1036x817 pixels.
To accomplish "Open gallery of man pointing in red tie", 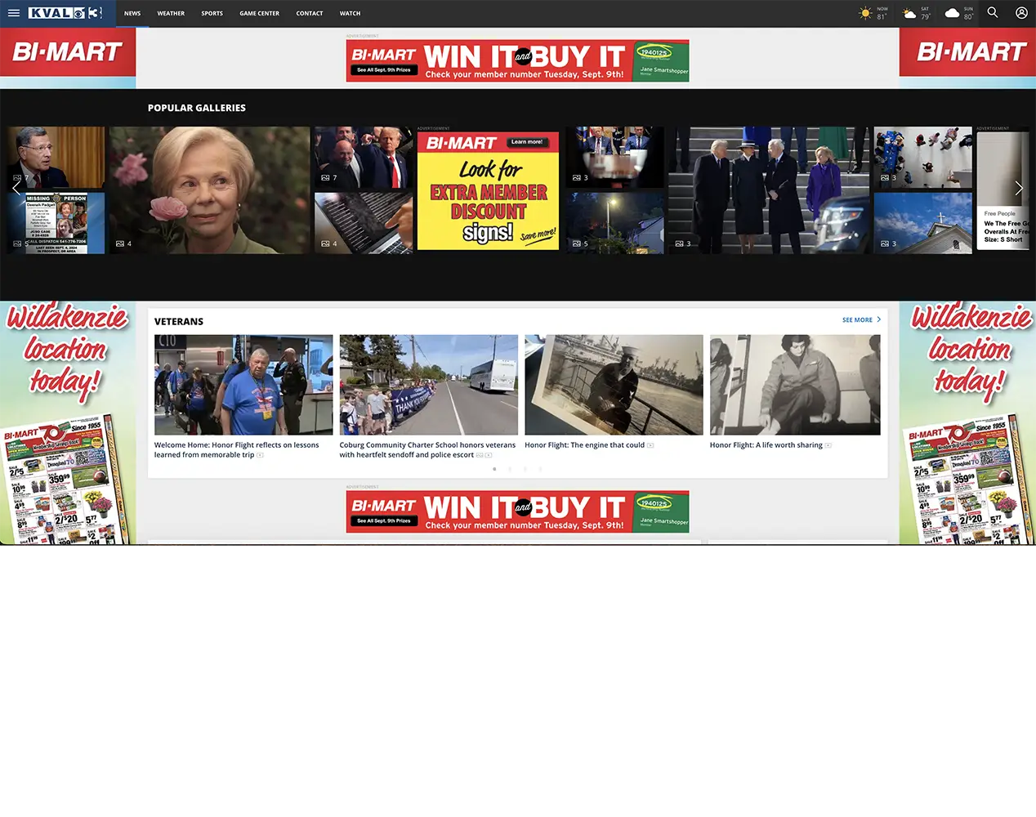I will coord(364,158).
